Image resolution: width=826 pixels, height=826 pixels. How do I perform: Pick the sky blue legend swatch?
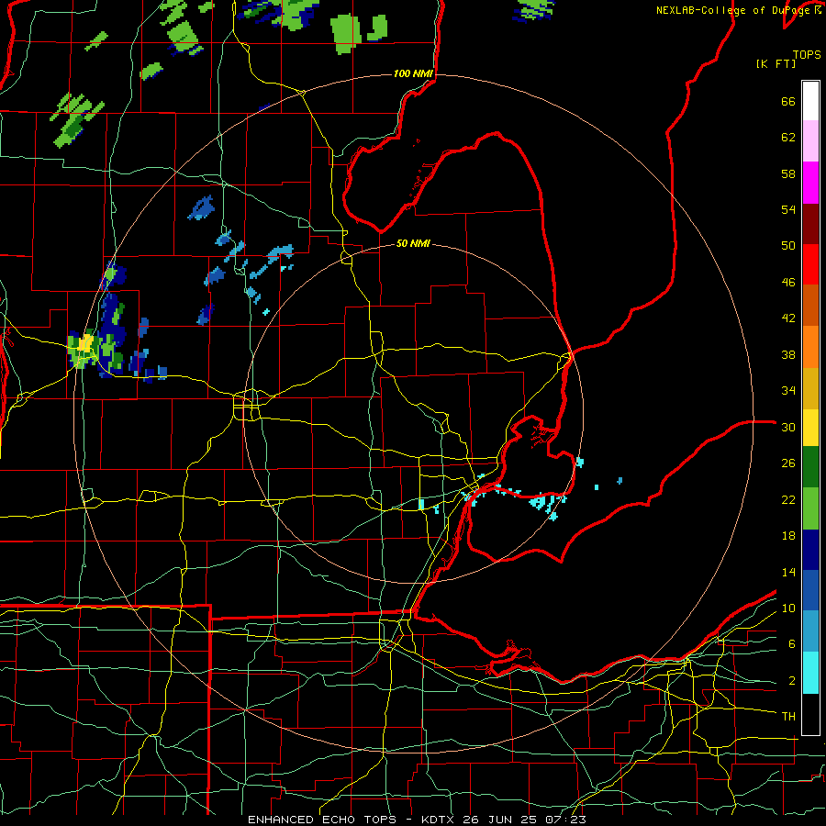tap(810, 631)
